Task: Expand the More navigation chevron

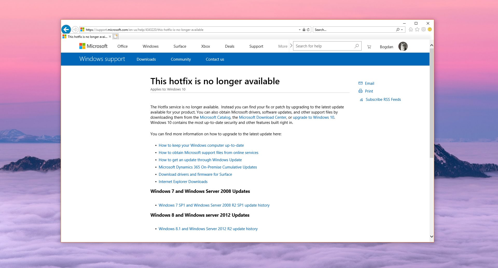Action: (291, 46)
